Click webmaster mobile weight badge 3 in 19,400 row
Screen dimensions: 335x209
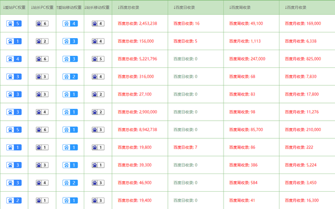[x=98, y=201]
